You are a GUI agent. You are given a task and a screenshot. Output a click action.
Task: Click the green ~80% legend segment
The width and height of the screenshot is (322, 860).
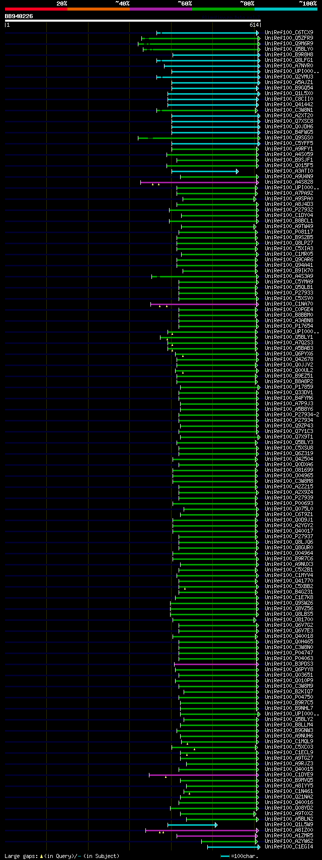point(223,9)
